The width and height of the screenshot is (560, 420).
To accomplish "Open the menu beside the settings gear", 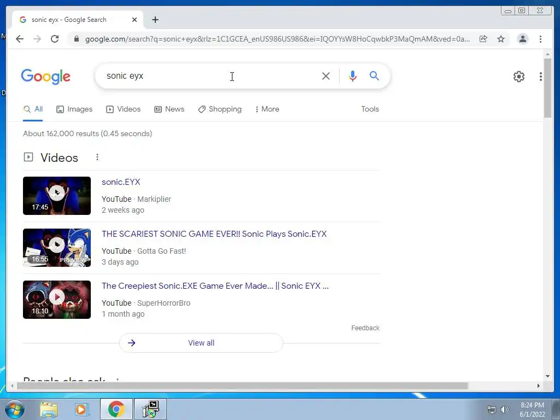I will tap(541, 77).
